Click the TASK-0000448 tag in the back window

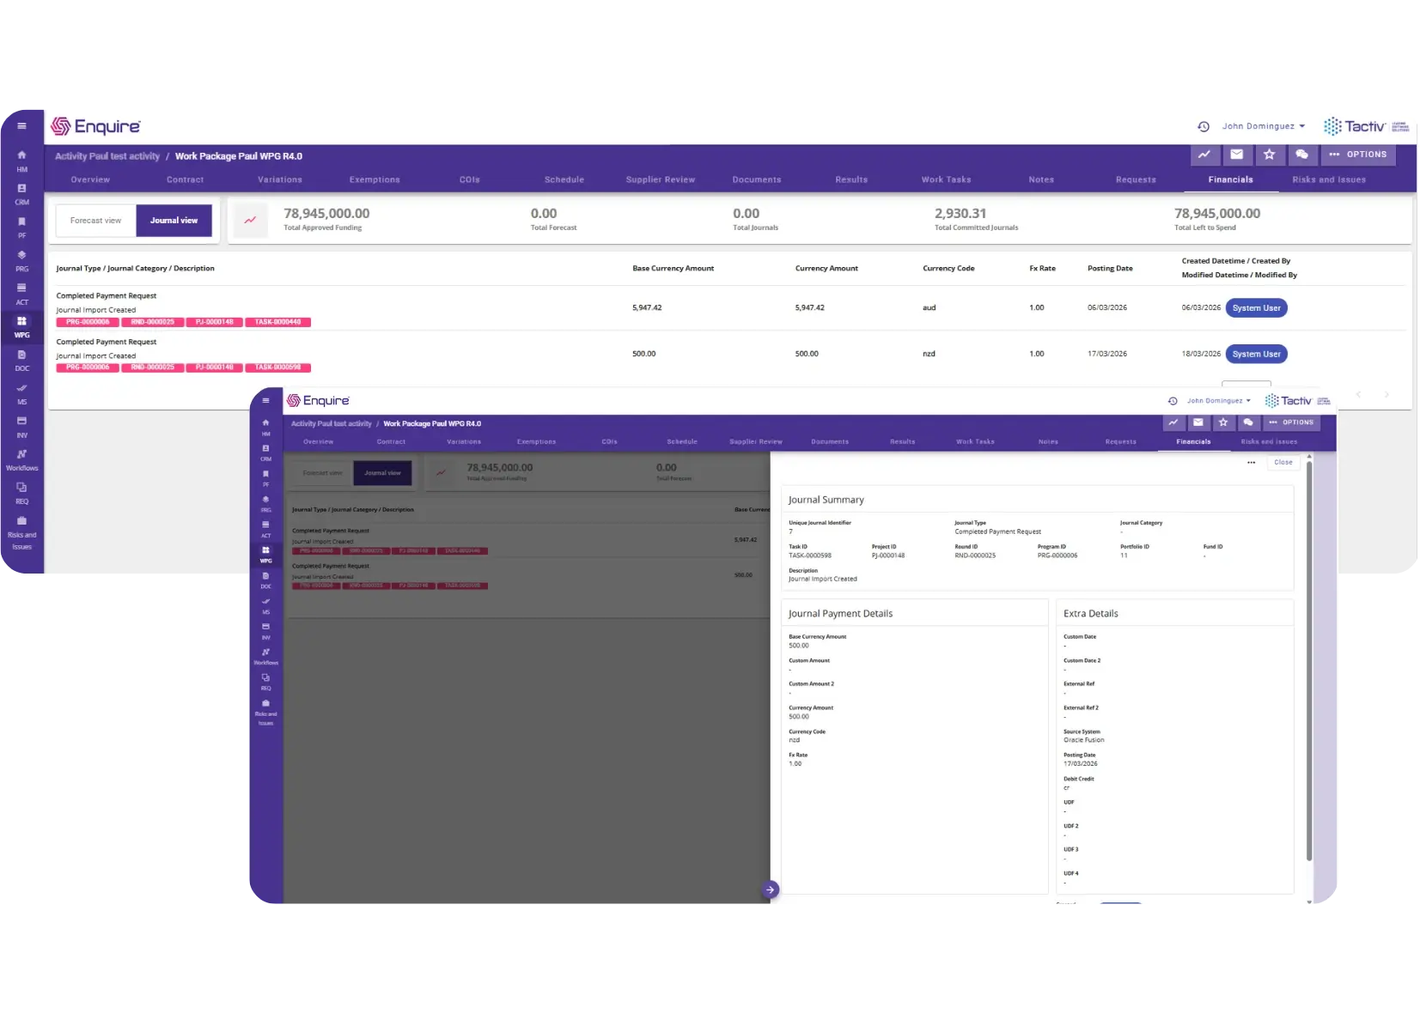[x=277, y=322]
